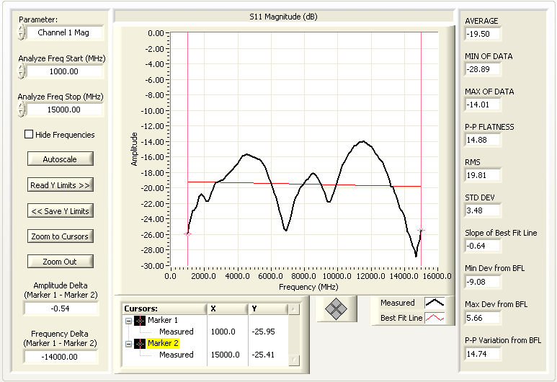The image size is (557, 382).
Task: Click Marker 1 X value 1000.0
Action: pos(223,332)
